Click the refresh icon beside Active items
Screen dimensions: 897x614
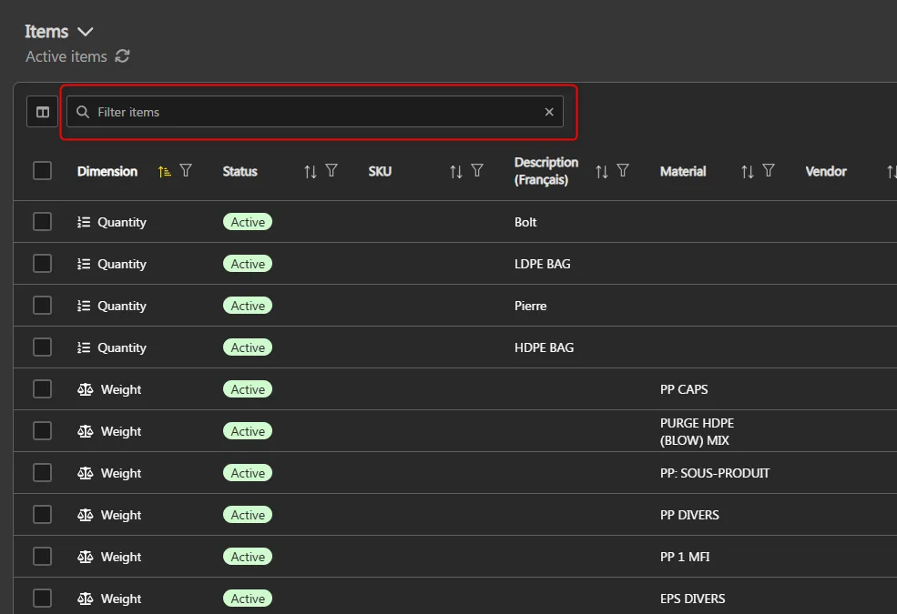coord(122,56)
